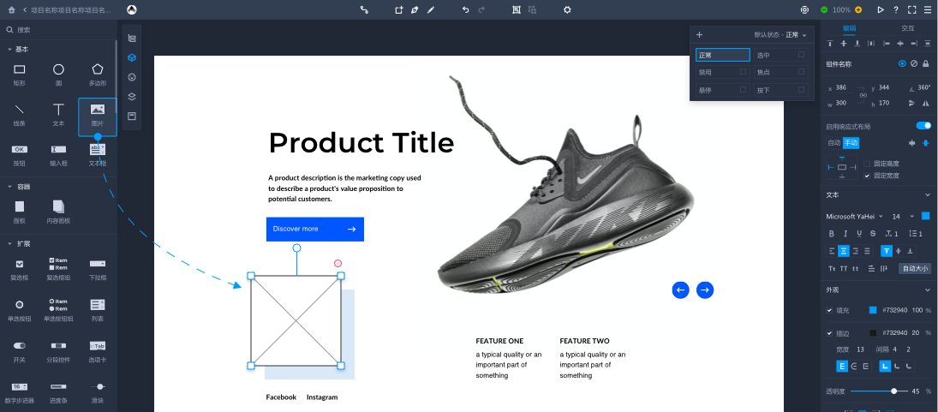Viewport: 938px width, 412px height.
Task: Click the green zoom out button
Action: click(824, 9)
